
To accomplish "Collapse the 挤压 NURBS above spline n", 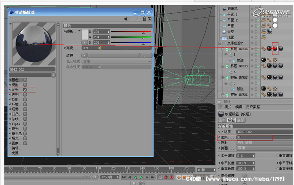I will click(223, 66).
